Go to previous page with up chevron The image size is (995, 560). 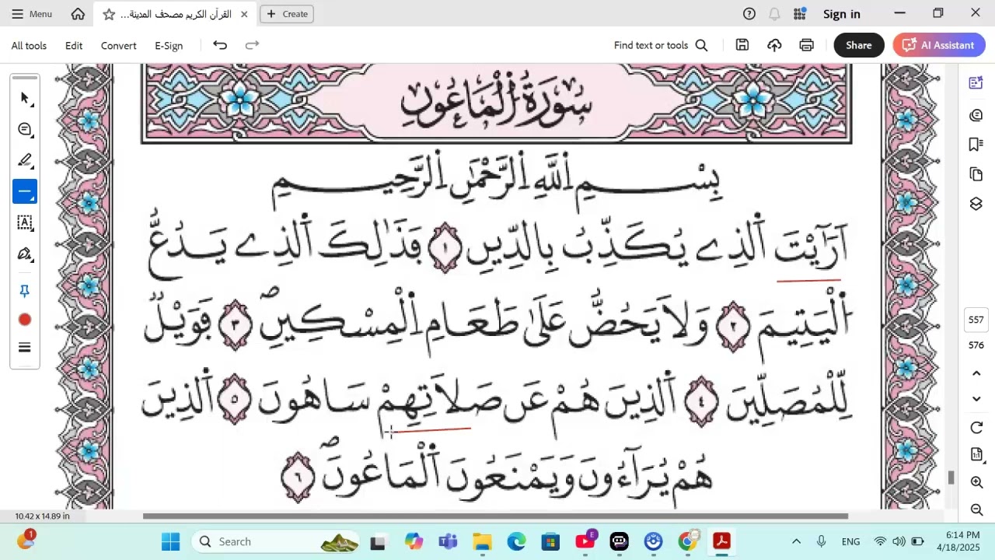point(977,373)
